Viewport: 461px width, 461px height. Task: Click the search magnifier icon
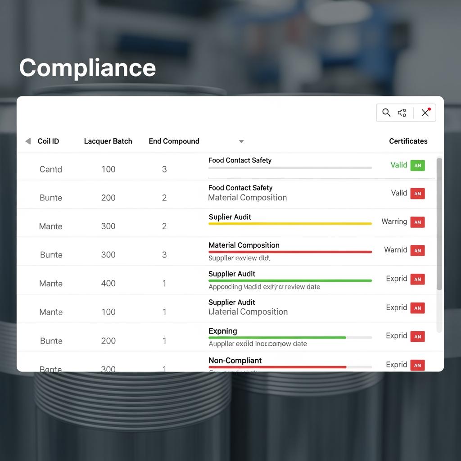pyautogui.click(x=386, y=113)
